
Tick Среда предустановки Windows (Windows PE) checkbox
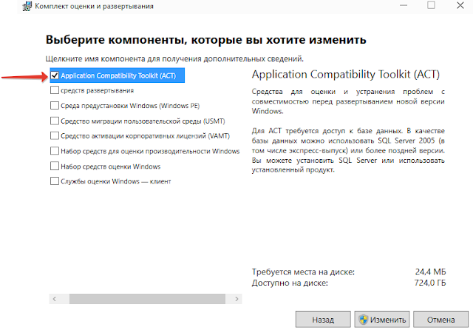point(55,106)
